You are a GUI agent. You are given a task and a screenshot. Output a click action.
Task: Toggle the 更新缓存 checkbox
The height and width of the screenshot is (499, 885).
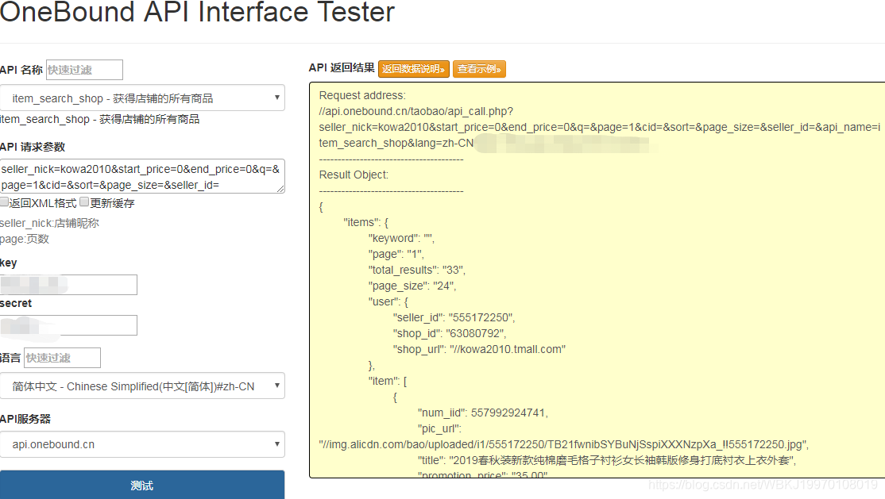click(x=84, y=202)
